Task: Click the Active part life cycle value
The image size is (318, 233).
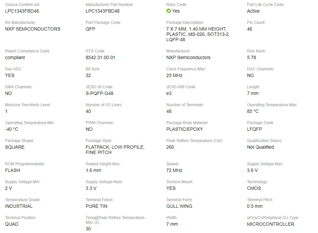Action: pos(253,11)
